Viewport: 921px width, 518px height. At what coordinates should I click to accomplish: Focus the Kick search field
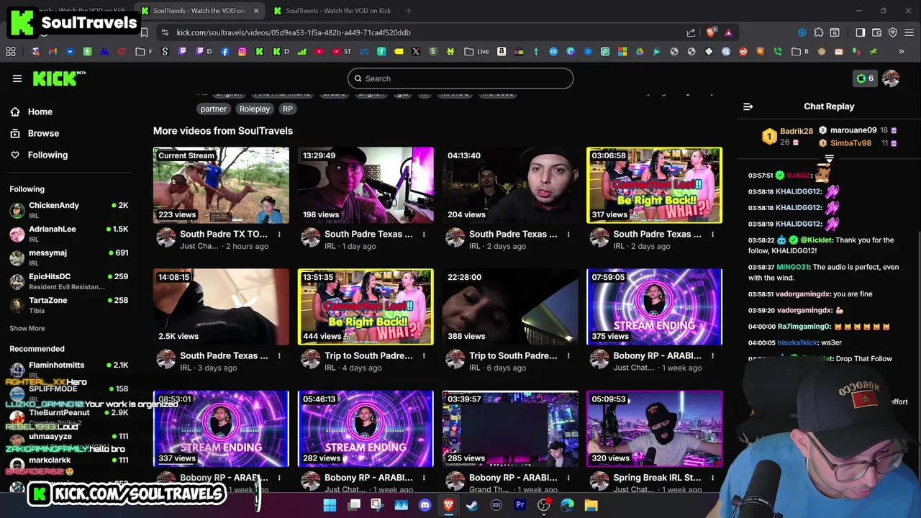tap(460, 78)
